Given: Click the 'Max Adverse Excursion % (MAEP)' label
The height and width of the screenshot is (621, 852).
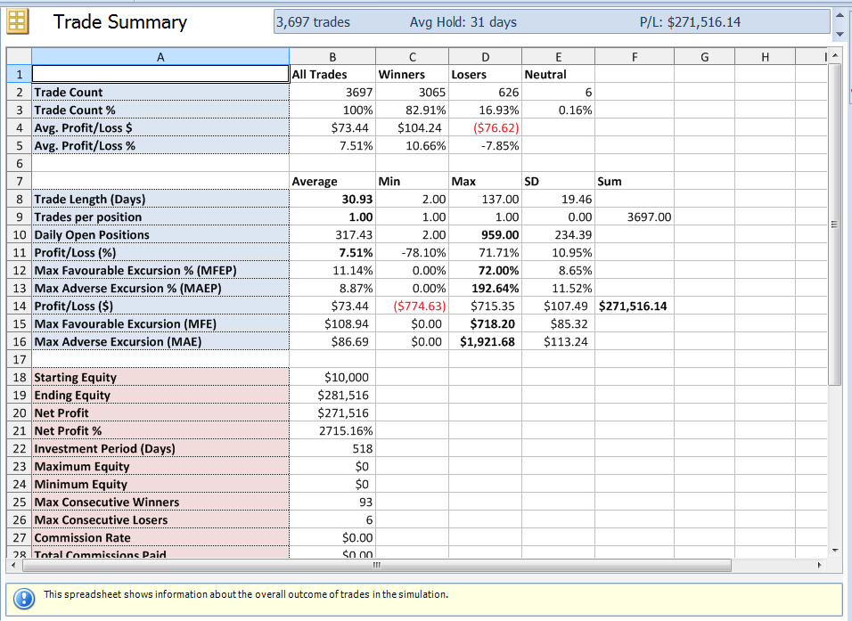Looking at the screenshot, I should 160,289.
